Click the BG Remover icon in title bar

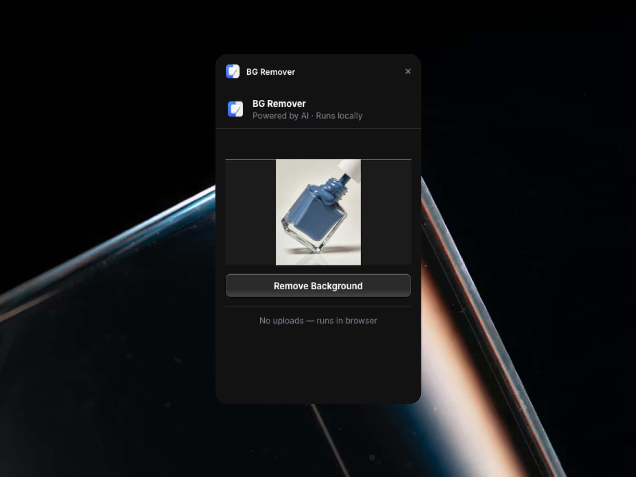click(233, 72)
